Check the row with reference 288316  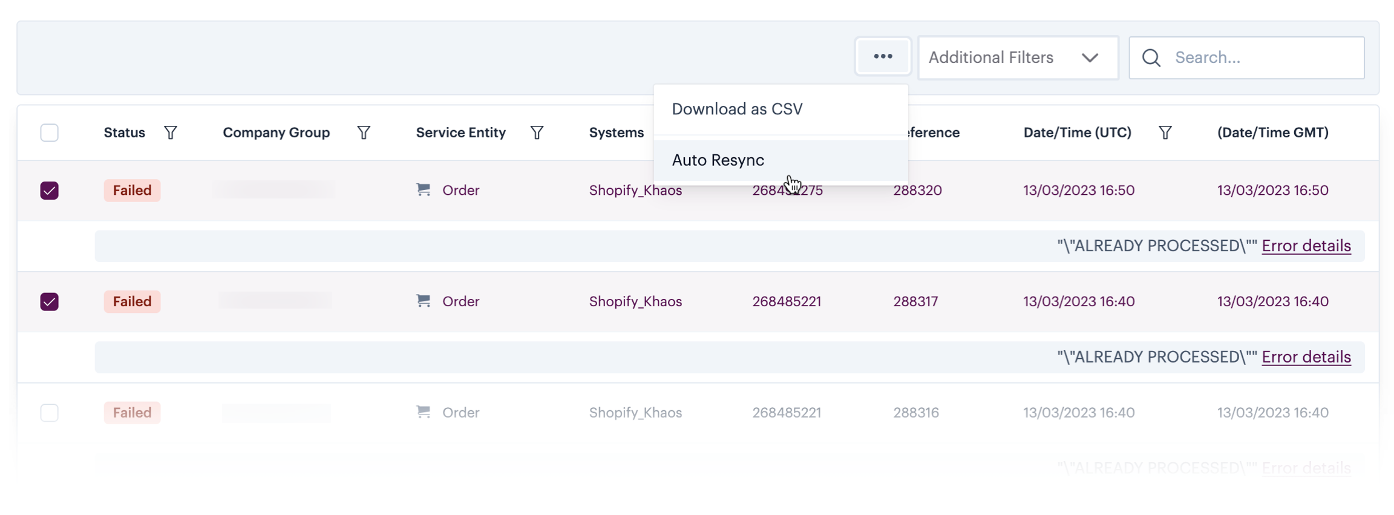click(50, 413)
